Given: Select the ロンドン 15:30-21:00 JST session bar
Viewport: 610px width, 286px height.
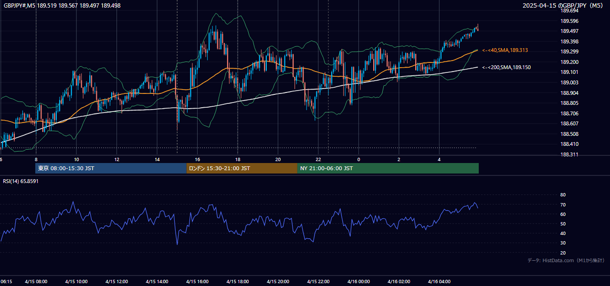Looking at the screenshot, I should [242, 168].
